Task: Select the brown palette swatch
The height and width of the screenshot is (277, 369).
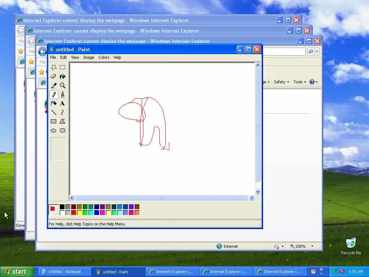Action: (137, 207)
